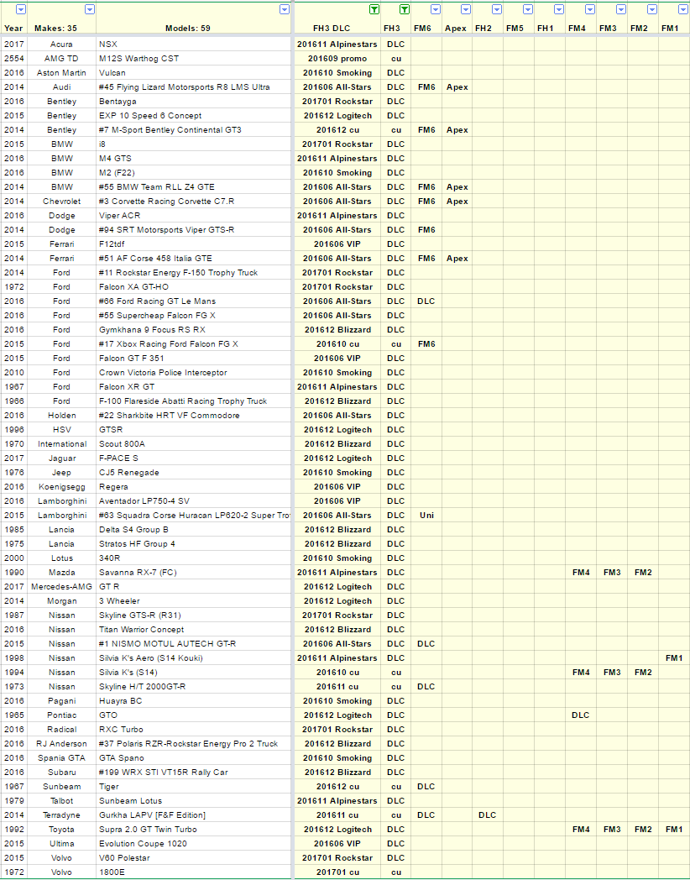
Task: Click the Mercedes-AMG make cell
Action: click(x=62, y=587)
